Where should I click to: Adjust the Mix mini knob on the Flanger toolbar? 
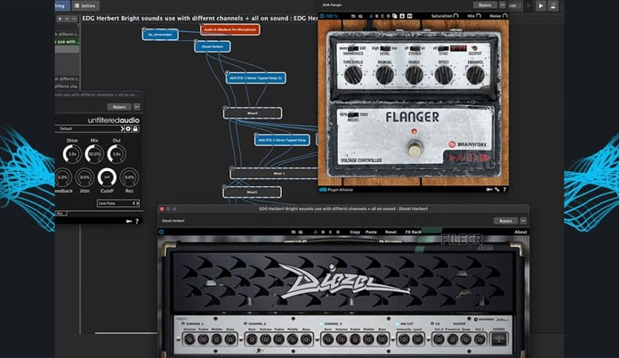click(x=478, y=16)
